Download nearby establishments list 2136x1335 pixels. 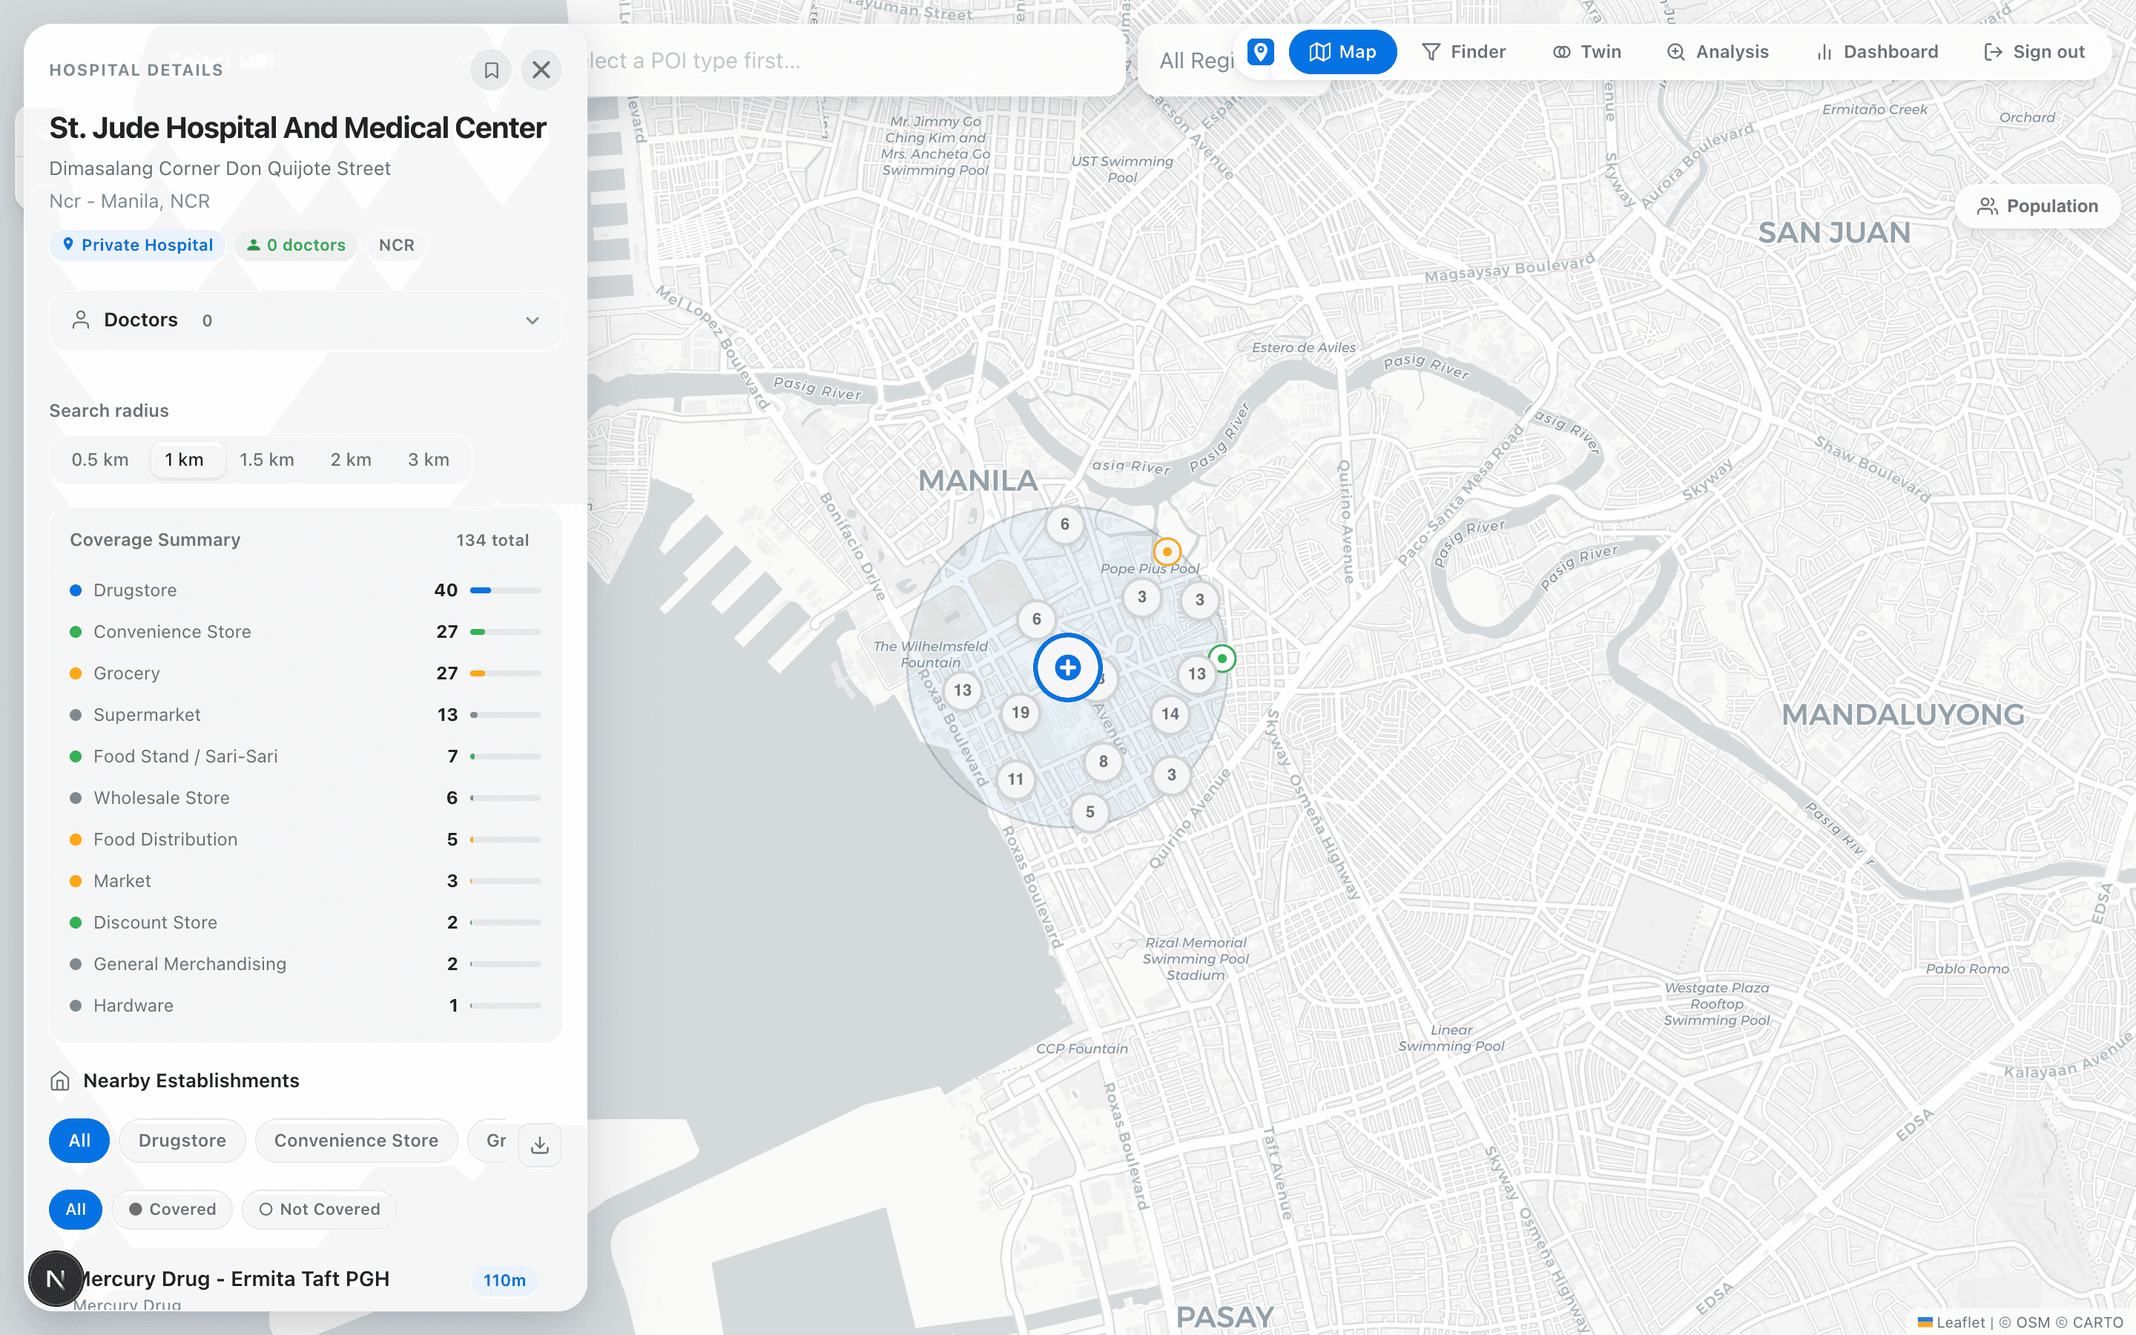click(540, 1145)
